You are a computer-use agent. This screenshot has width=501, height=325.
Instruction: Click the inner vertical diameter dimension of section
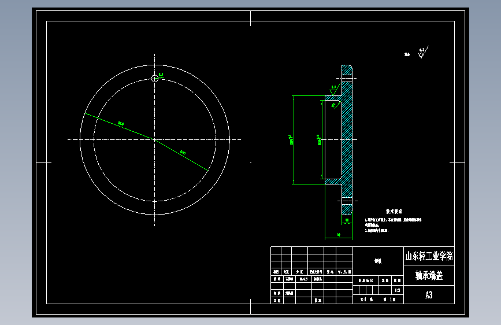319,140
